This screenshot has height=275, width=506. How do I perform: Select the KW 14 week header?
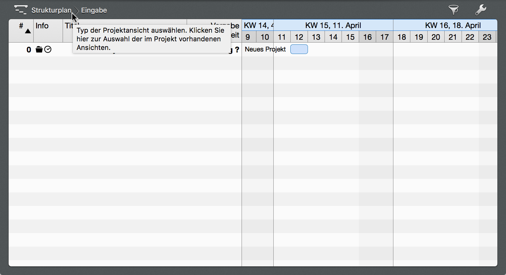pyautogui.click(x=258, y=25)
